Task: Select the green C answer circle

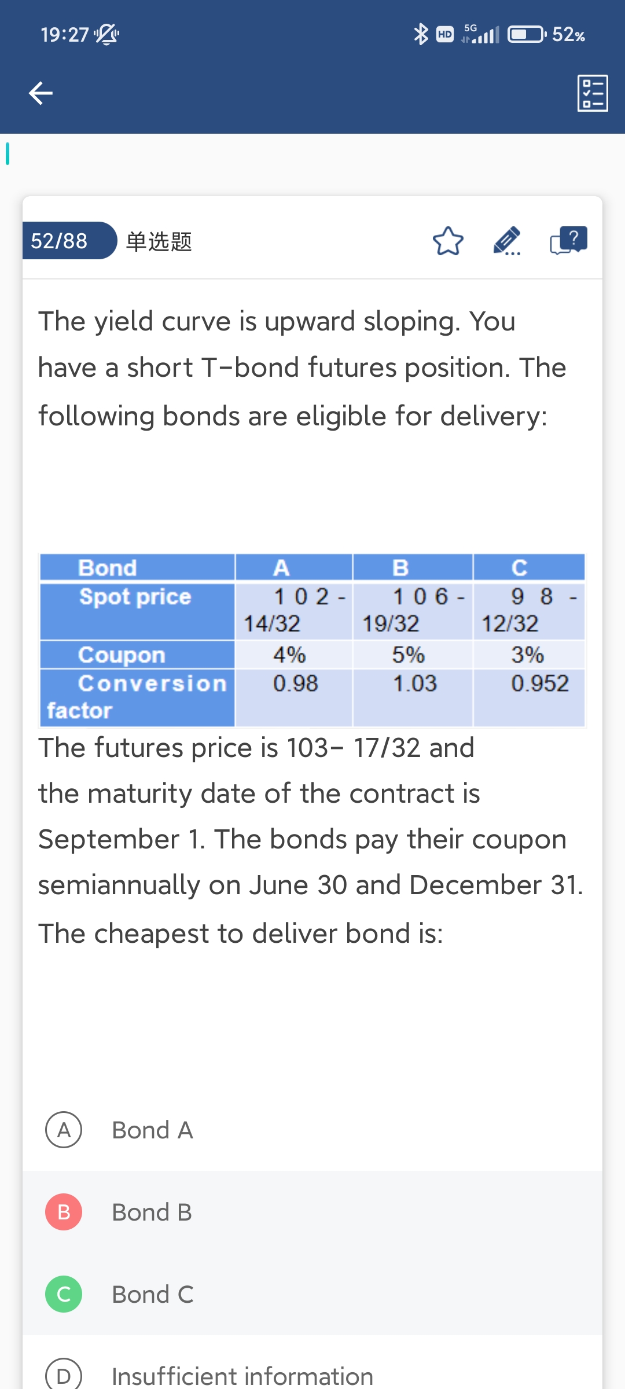Action: [x=64, y=1294]
